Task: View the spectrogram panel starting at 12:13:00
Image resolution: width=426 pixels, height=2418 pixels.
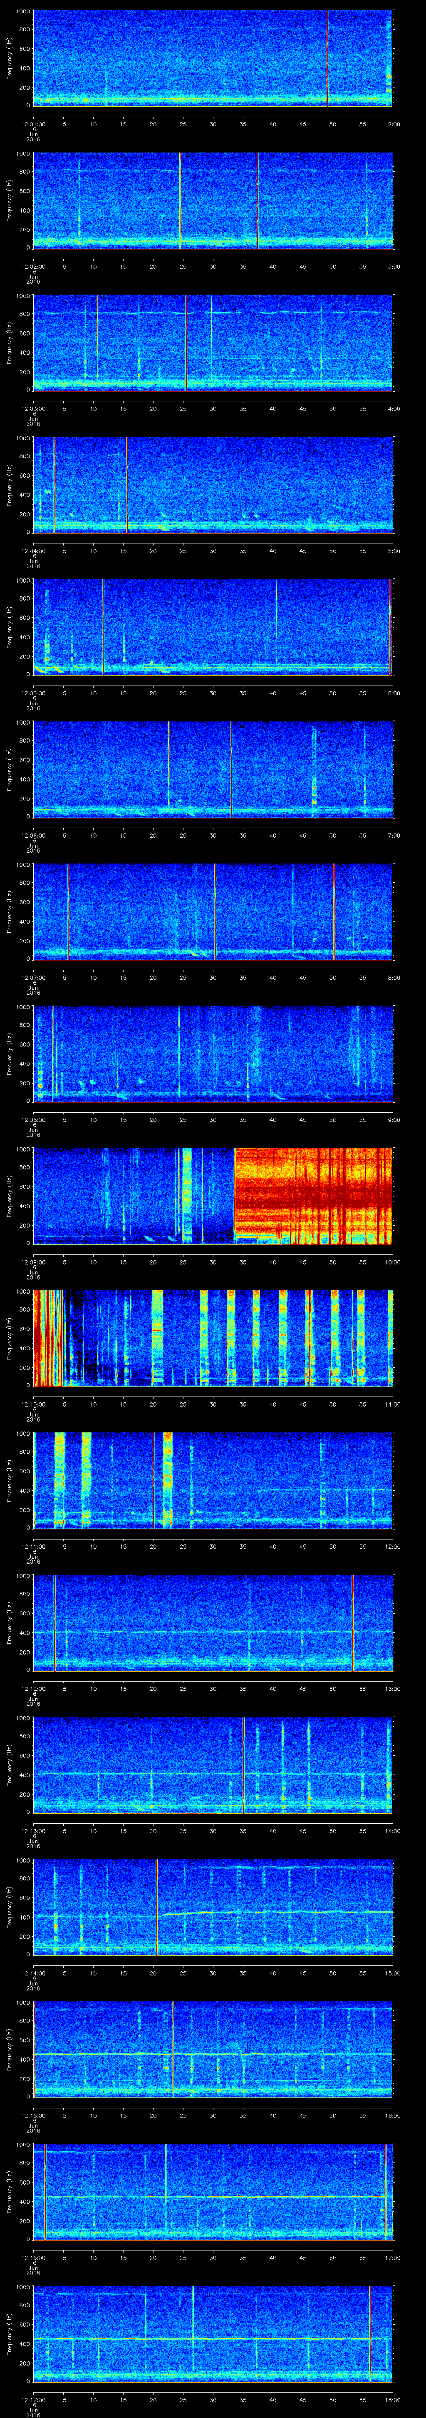Action: [x=213, y=1765]
